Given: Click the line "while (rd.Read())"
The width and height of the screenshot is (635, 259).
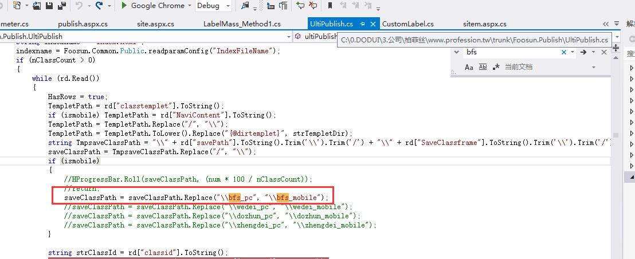Looking at the screenshot, I should [65, 79].
